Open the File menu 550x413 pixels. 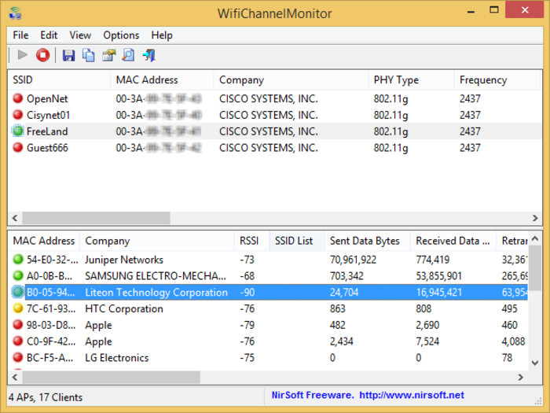coord(20,35)
